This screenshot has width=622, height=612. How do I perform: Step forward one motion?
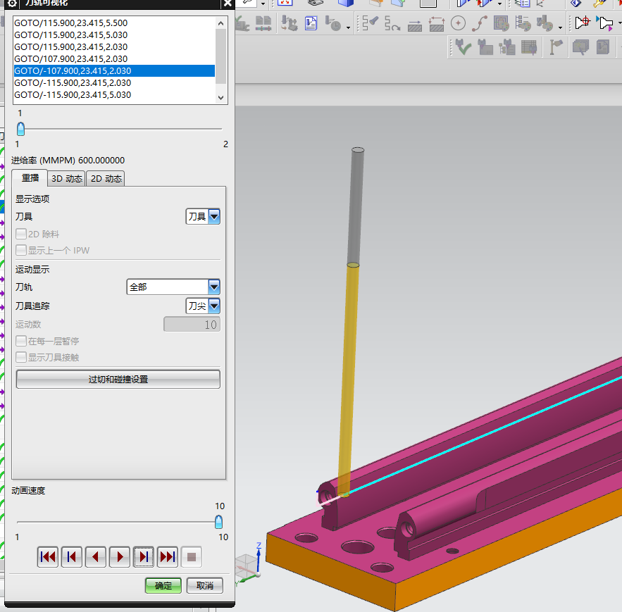[x=144, y=557]
